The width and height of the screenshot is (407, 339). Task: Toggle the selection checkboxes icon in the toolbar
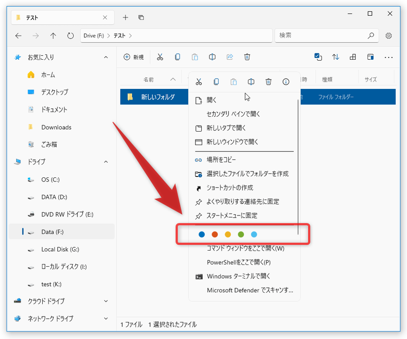318,57
